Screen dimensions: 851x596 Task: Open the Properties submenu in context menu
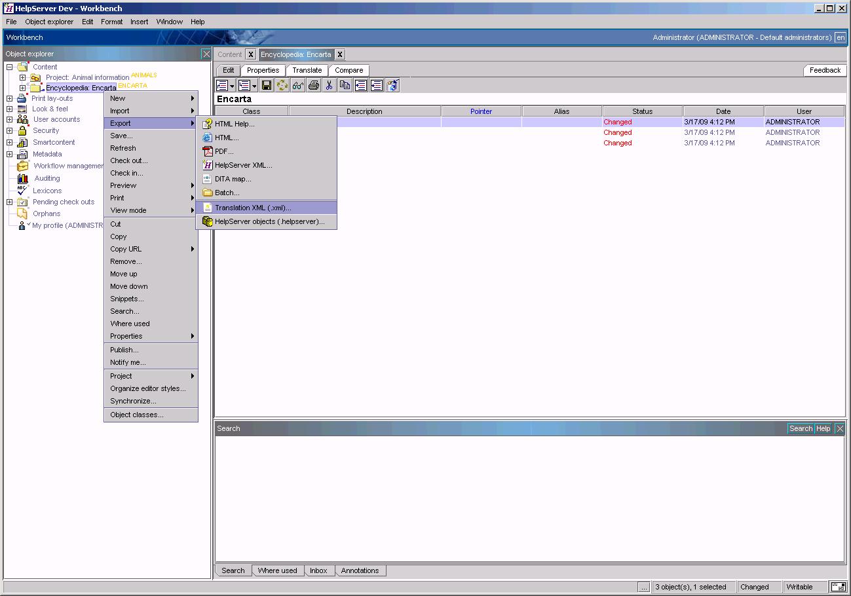tap(151, 336)
